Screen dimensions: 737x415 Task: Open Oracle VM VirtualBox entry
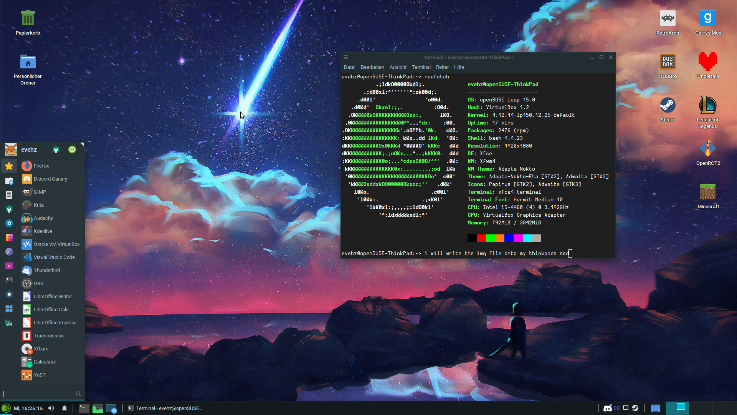(x=52, y=244)
